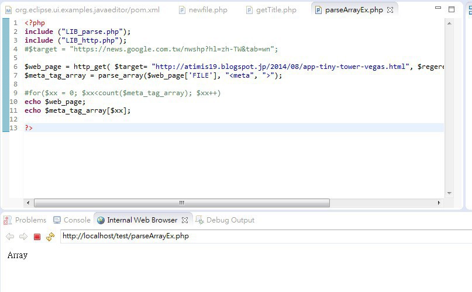Click the editor vertical scrollbar up arrow
The image size is (472, 292).
pos(449,23)
